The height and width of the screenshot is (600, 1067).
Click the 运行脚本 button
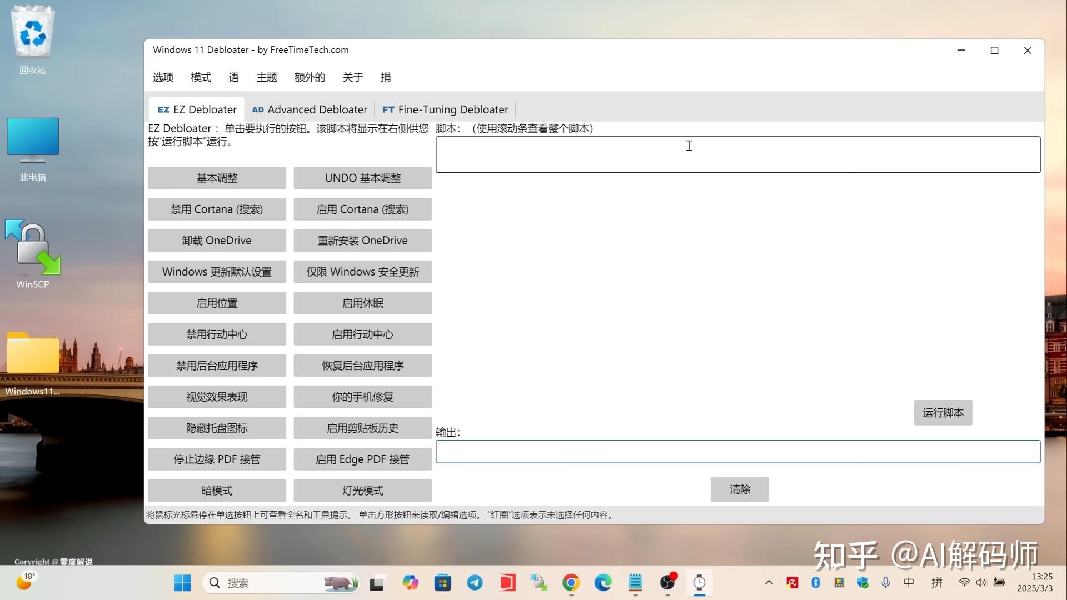coord(943,413)
